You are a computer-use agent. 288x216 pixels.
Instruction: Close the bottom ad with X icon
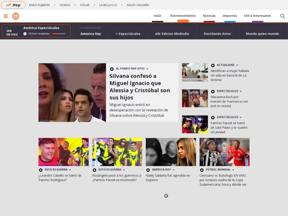click(166, 196)
